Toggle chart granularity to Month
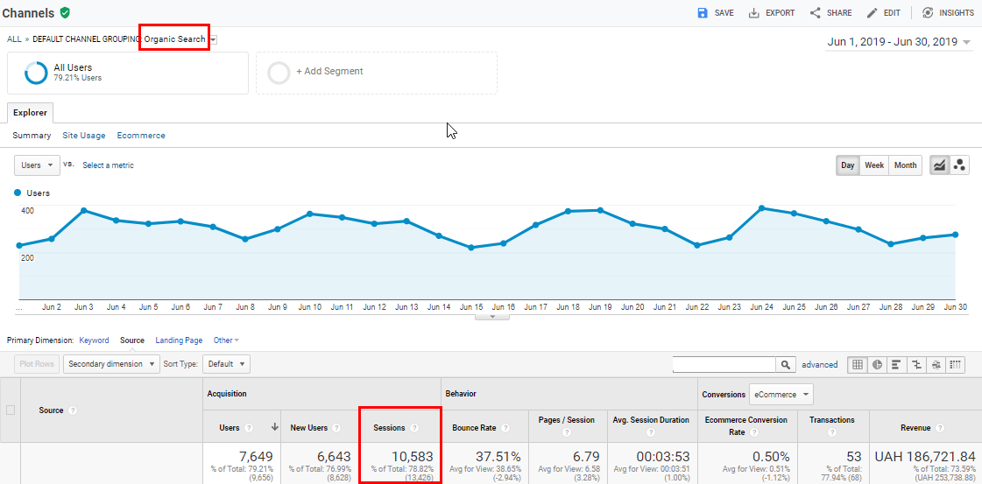This screenshot has height=484, width=982. click(905, 165)
